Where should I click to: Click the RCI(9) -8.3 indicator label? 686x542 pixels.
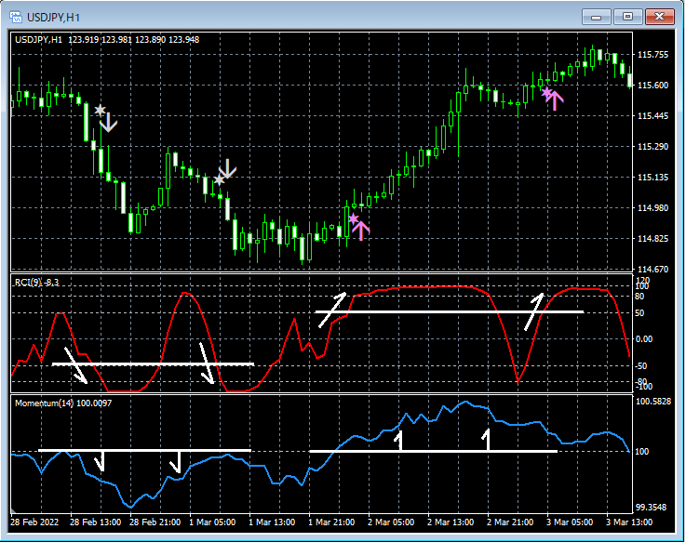[36, 283]
